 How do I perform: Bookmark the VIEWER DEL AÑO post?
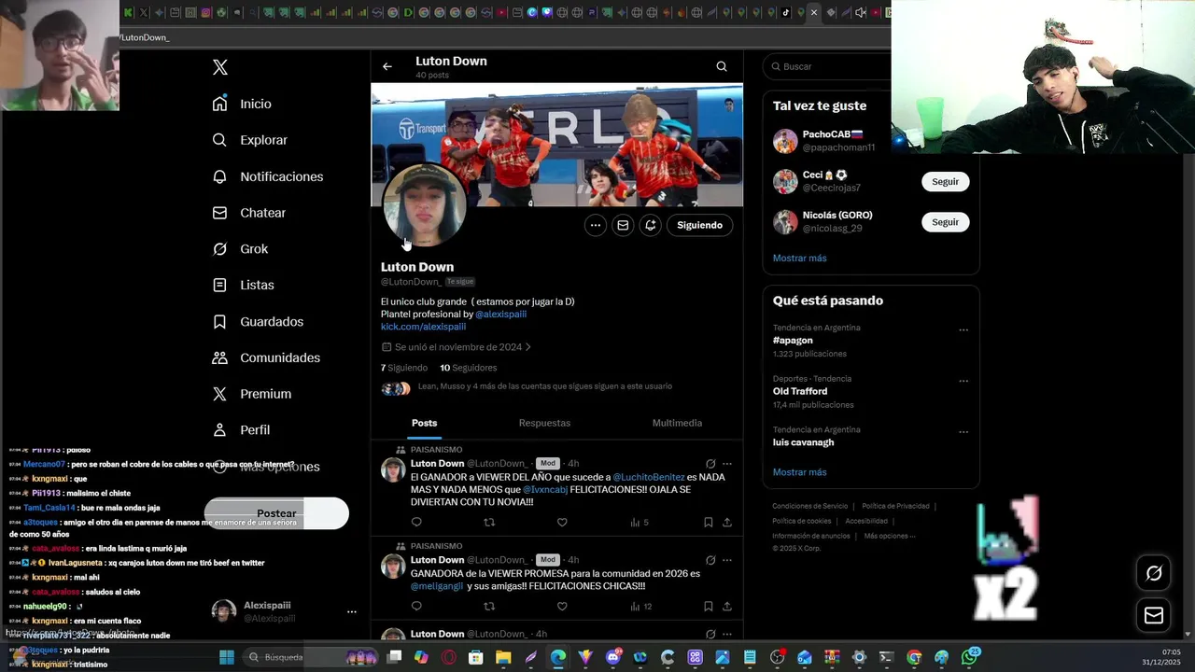pyautogui.click(x=709, y=523)
